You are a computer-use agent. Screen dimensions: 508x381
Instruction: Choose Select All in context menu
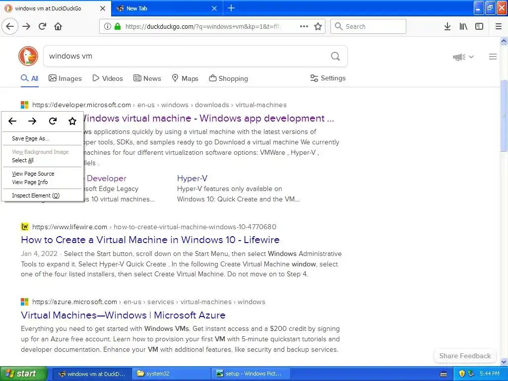pos(43,160)
